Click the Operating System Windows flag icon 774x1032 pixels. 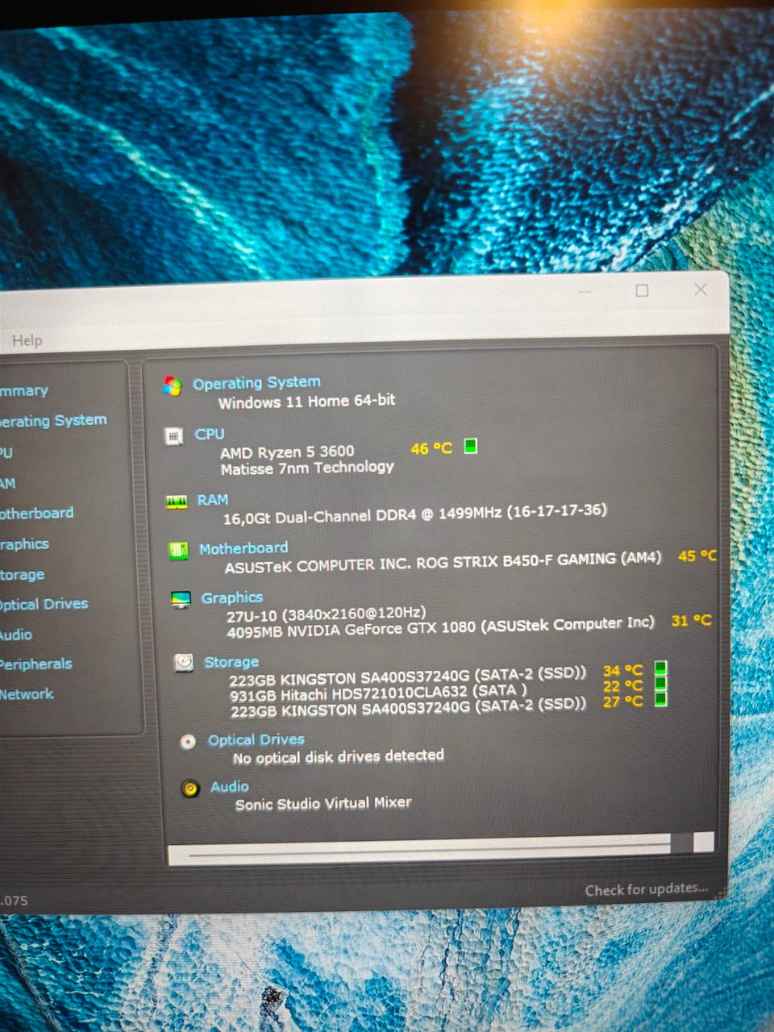click(x=172, y=386)
